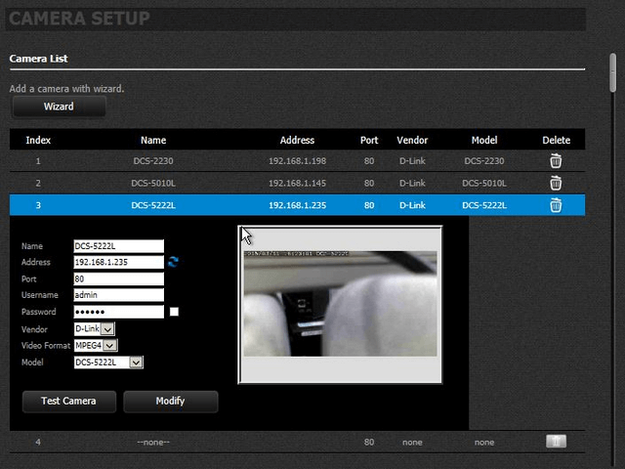Click the Delete column header
Image resolution: width=625 pixels, height=469 pixels.
[556, 140]
